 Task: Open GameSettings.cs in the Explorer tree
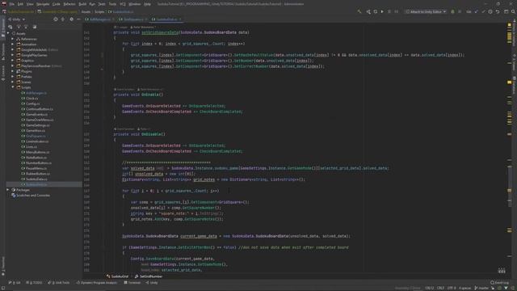pyautogui.click(x=38, y=125)
